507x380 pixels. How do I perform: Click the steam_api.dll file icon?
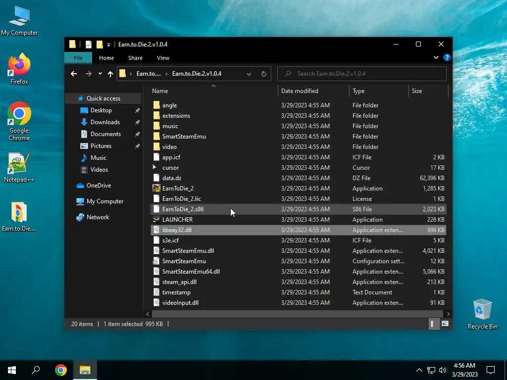click(x=156, y=282)
